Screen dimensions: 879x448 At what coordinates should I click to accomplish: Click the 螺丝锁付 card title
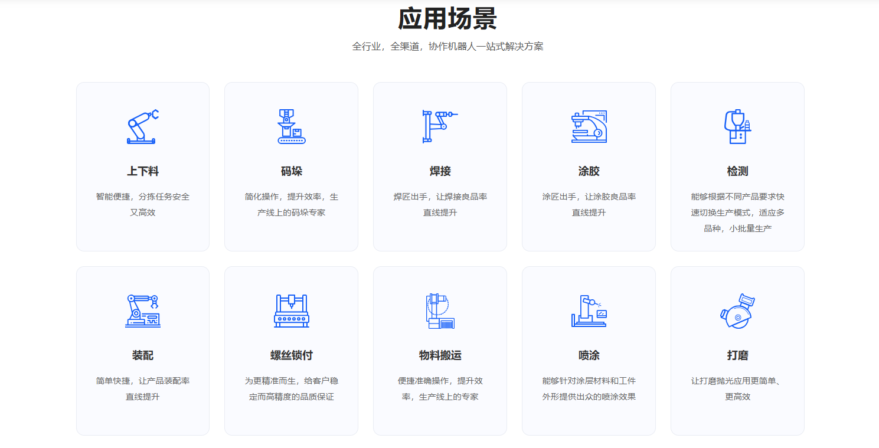[292, 355]
